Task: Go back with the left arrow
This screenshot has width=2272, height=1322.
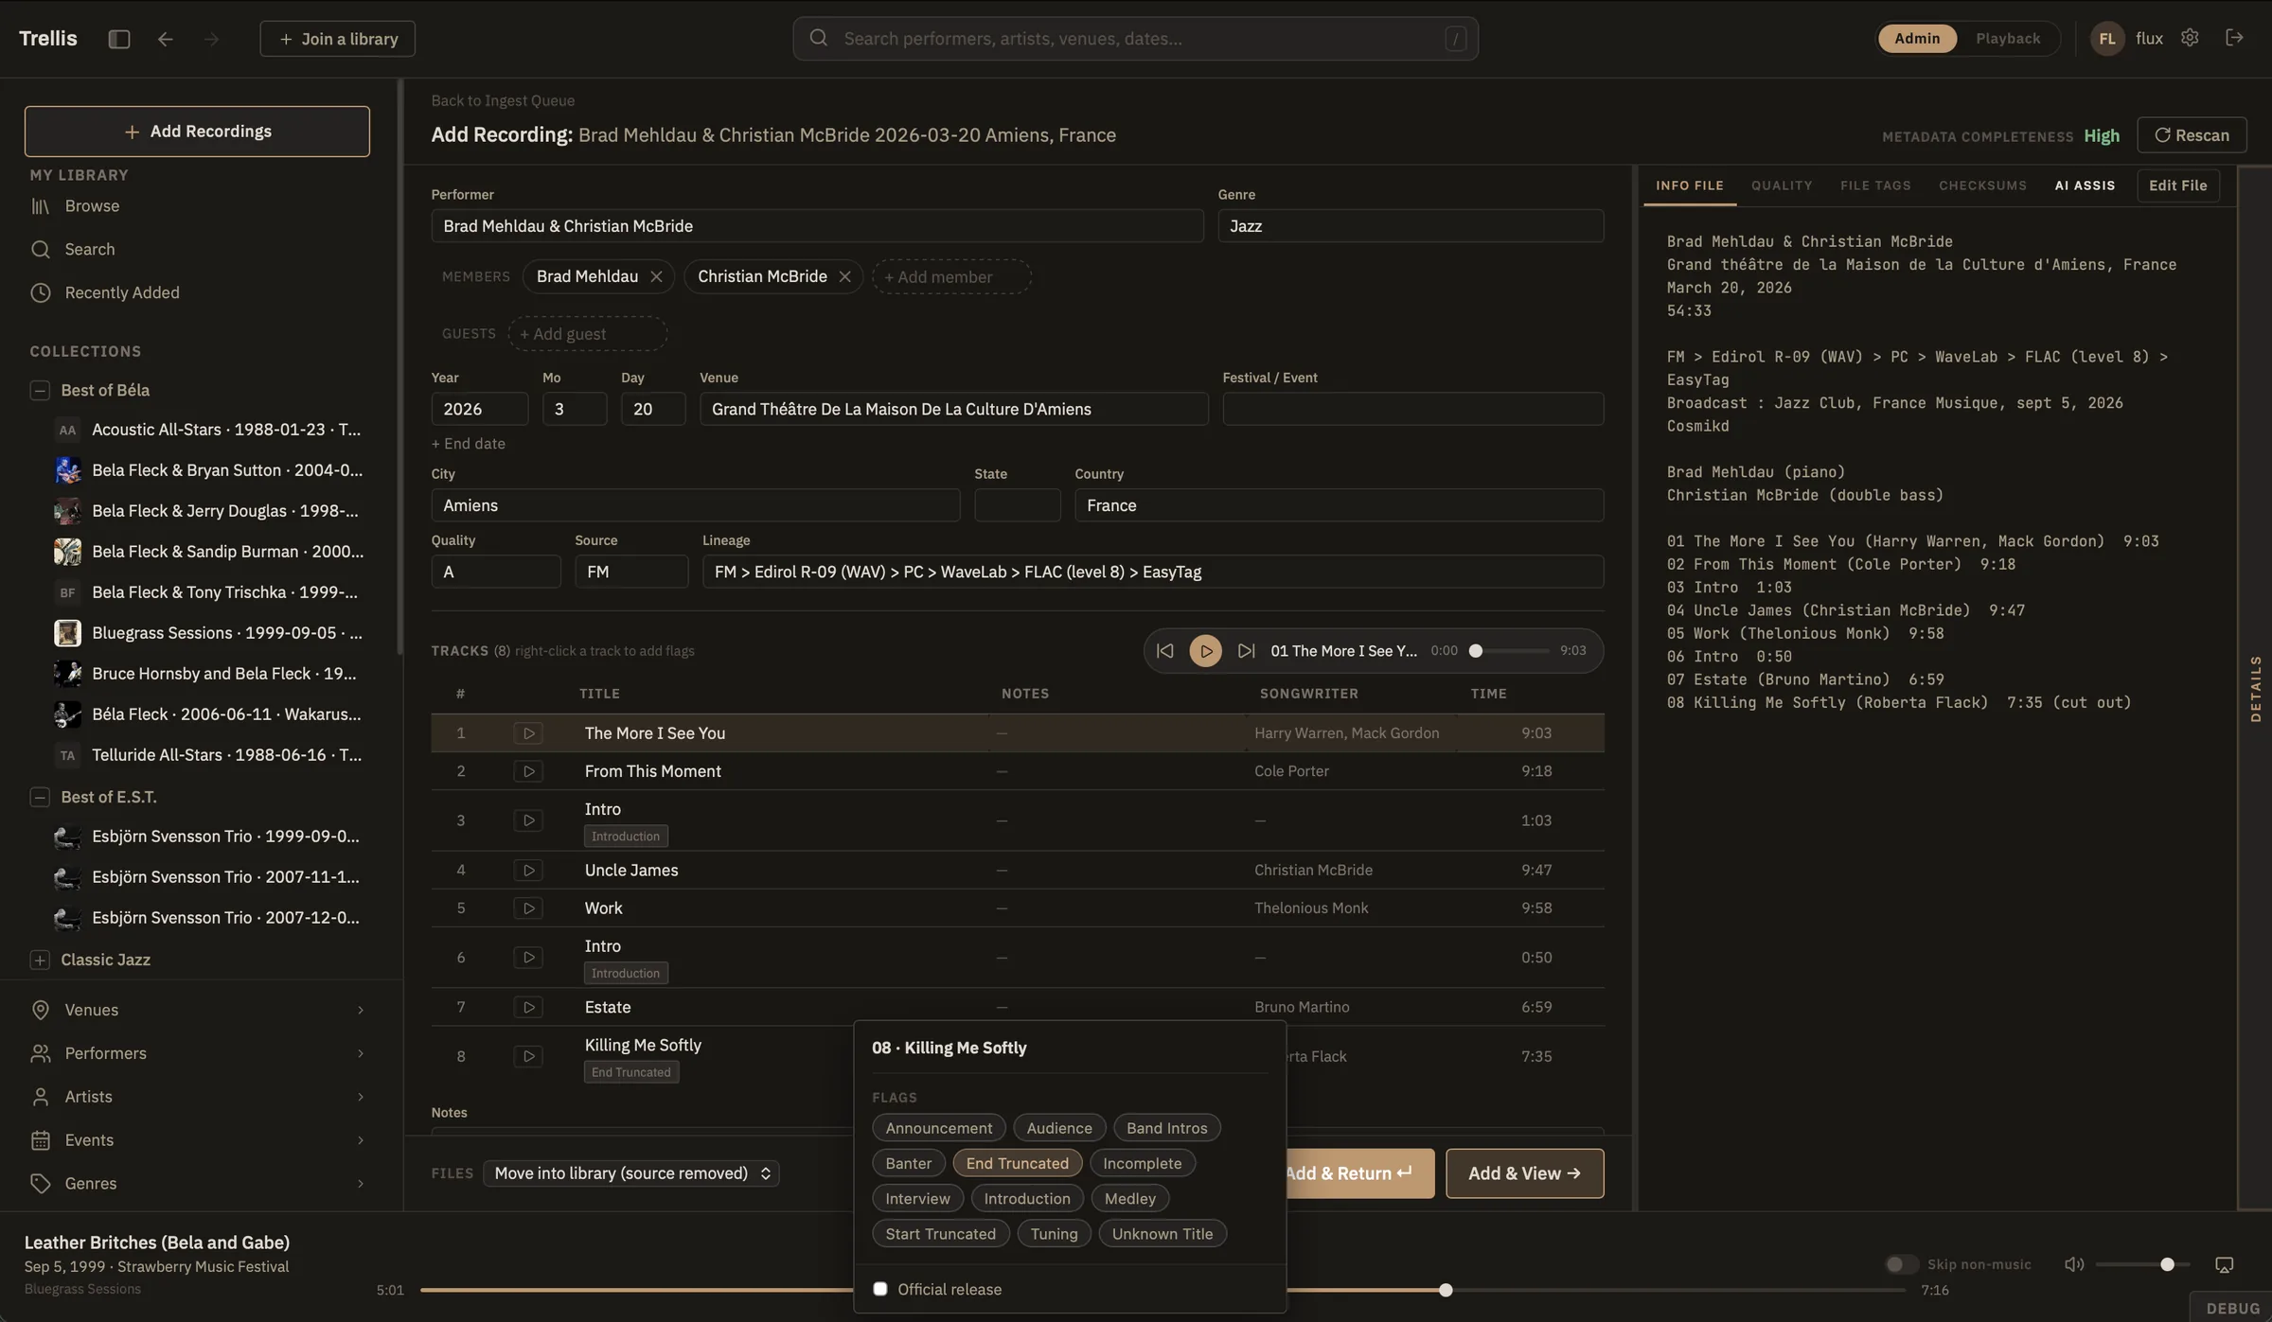Action: pos(165,39)
